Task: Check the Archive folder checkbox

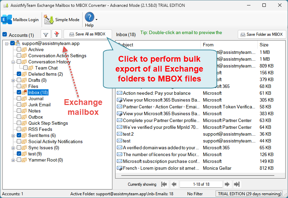Action: 19,50
